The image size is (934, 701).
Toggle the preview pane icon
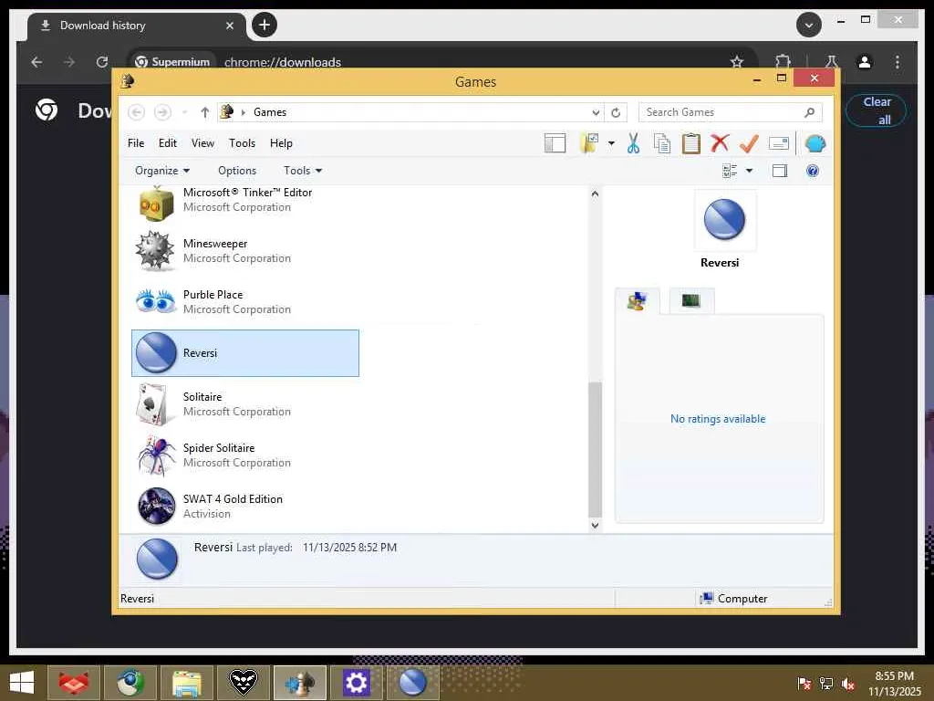coord(780,171)
